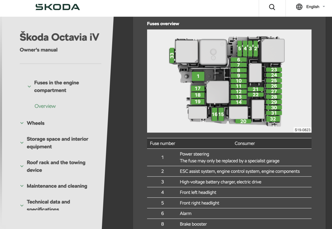The width and height of the screenshot is (332, 229).
Task: Click fuse 23 label in diagram
Action: pos(274,70)
